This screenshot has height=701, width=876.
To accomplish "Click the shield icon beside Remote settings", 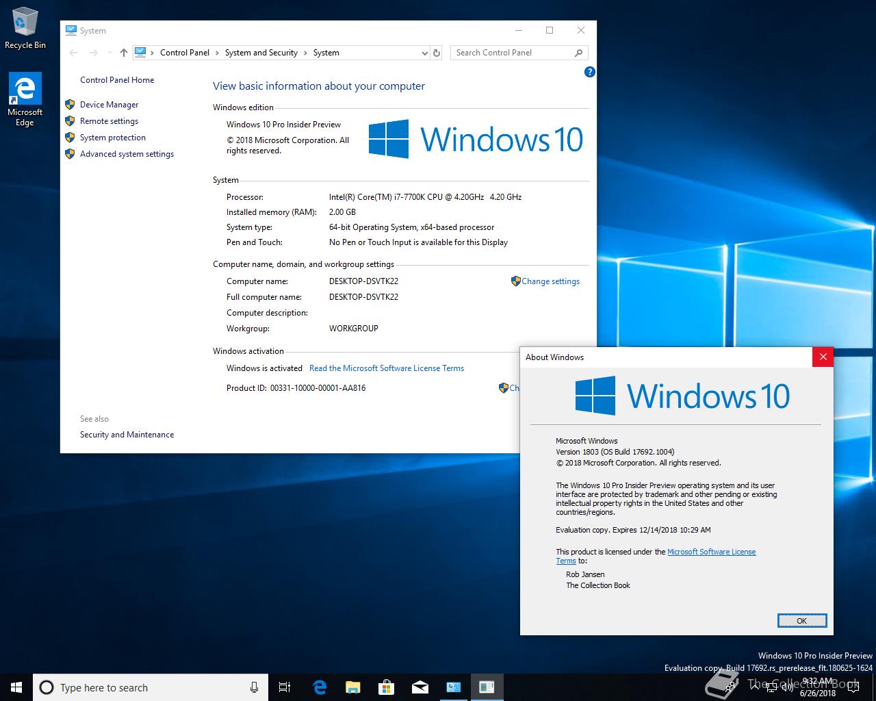I will (70, 120).
